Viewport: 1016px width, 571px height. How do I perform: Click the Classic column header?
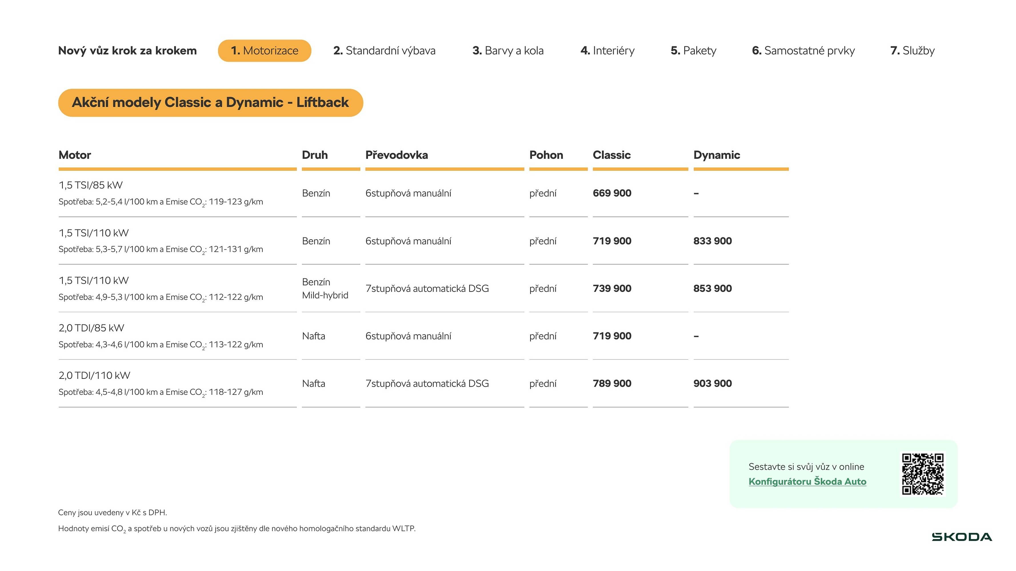[611, 155]
